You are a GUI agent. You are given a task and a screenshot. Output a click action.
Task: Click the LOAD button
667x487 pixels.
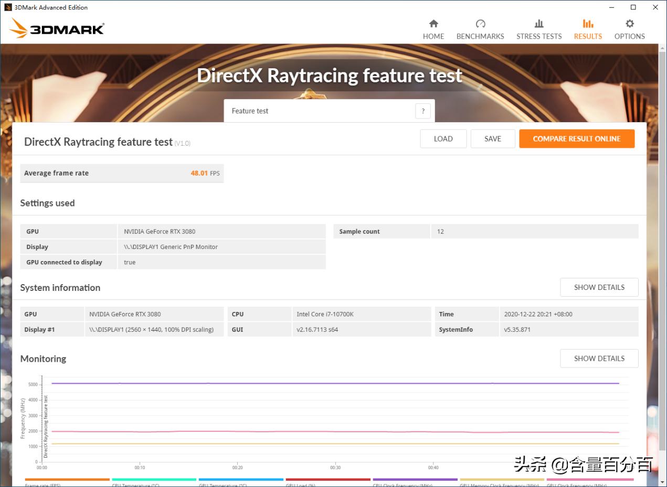[x=443, y=139]
